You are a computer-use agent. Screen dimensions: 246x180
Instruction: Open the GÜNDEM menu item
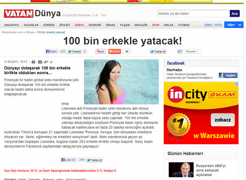coord(49,25)
